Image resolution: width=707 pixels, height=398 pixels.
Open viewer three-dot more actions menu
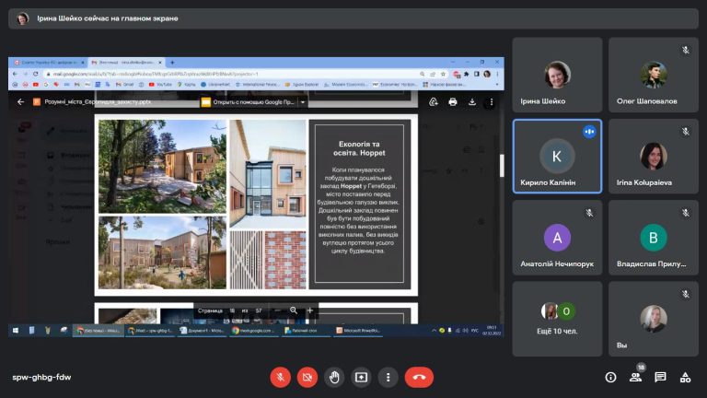click(x=492, y=102)
